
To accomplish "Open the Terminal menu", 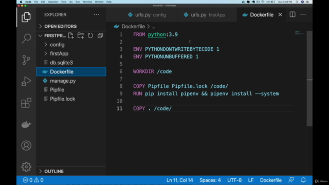I will point(87,2).
